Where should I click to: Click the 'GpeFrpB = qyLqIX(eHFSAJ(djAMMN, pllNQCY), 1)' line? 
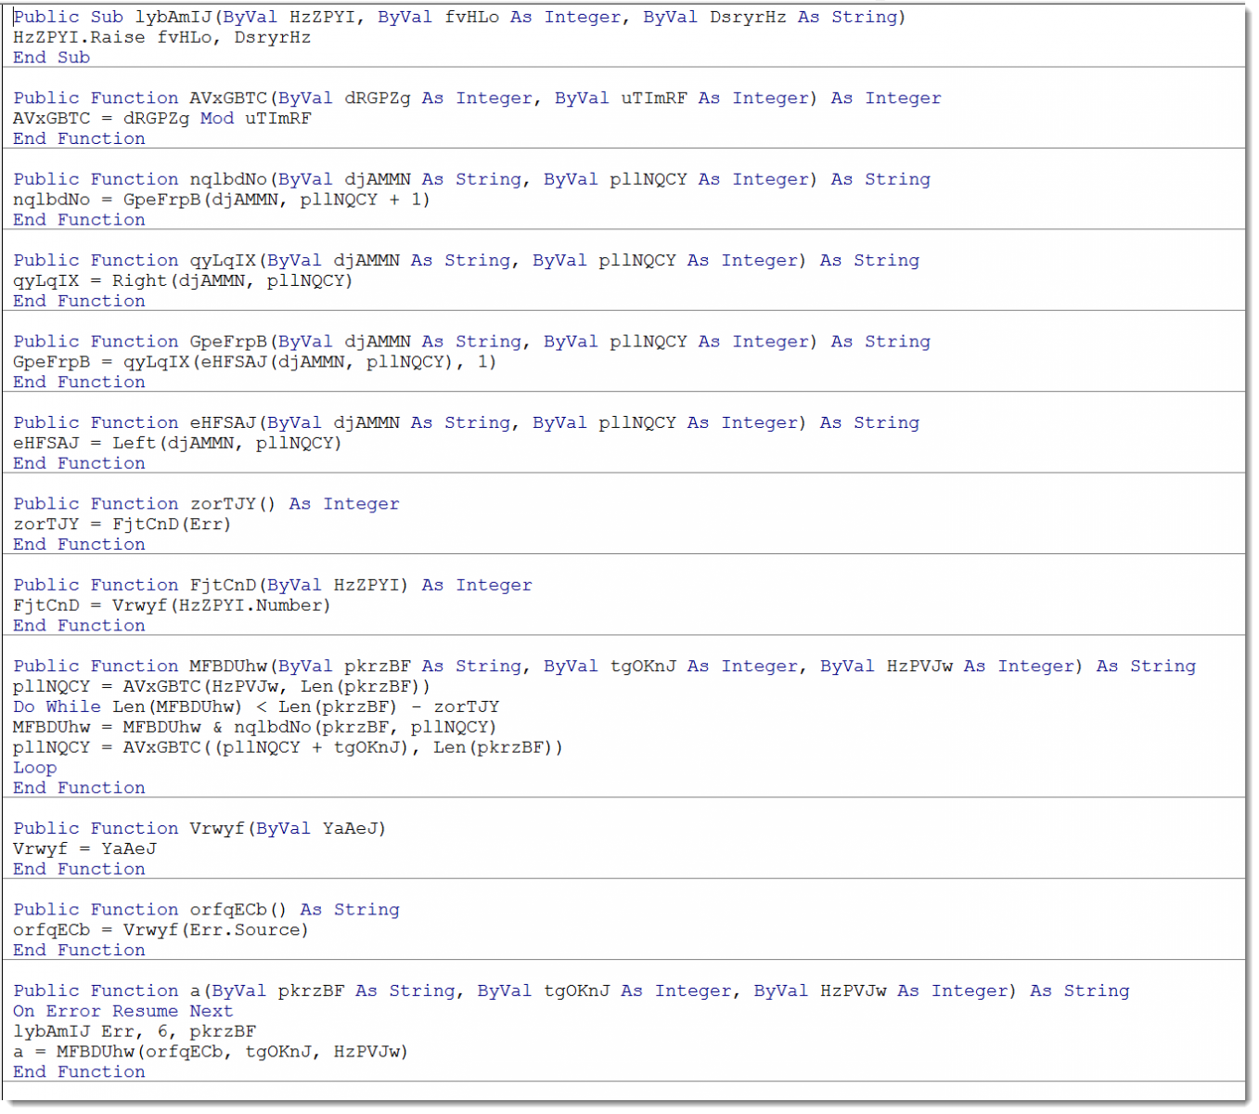(255, 362)
